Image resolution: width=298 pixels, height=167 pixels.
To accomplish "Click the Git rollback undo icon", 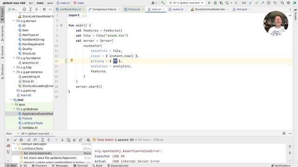I will [275, 3].
